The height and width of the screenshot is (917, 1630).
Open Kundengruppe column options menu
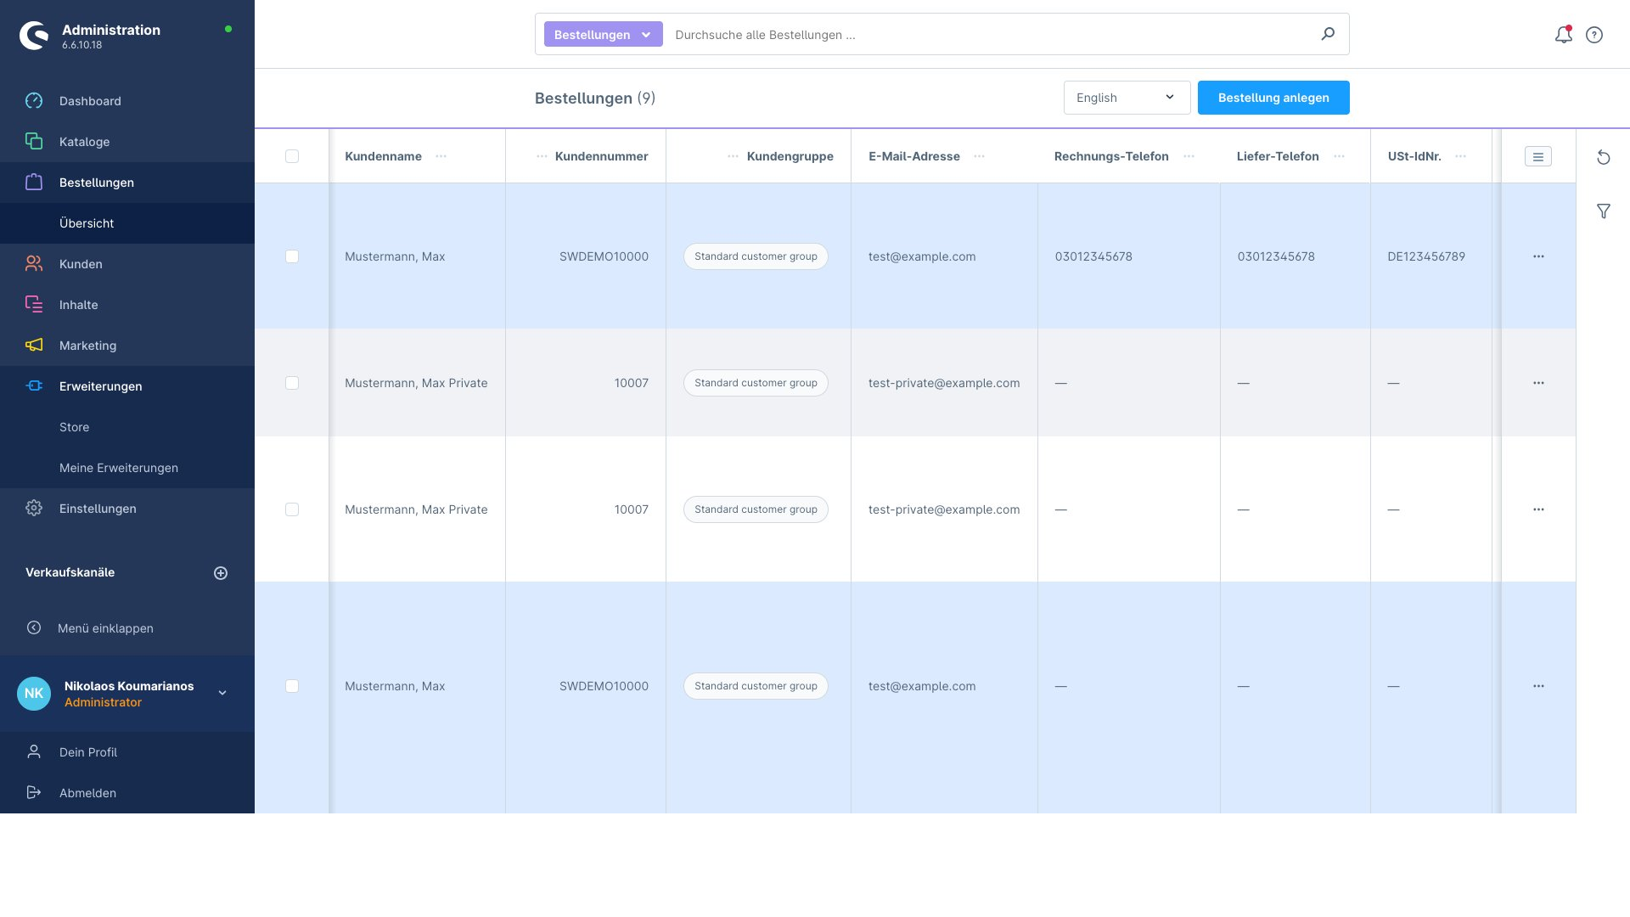pyautogui.click(x=733, y=156)
